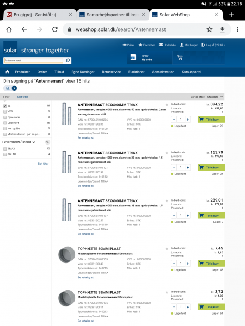Image resolution: width=245 pixels, height=326 pixels.
Task: Open Min bruger profile
Action: tap(189, 45)
